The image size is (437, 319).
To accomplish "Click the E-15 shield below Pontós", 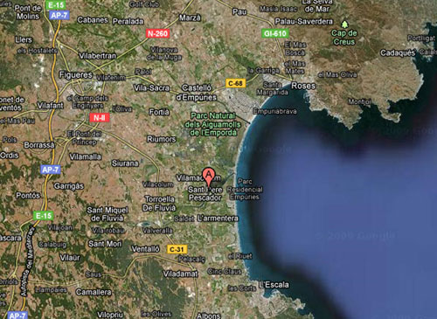I will pos(43,216).
